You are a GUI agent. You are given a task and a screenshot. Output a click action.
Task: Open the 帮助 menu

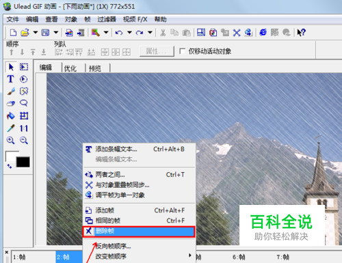[160, 19]
